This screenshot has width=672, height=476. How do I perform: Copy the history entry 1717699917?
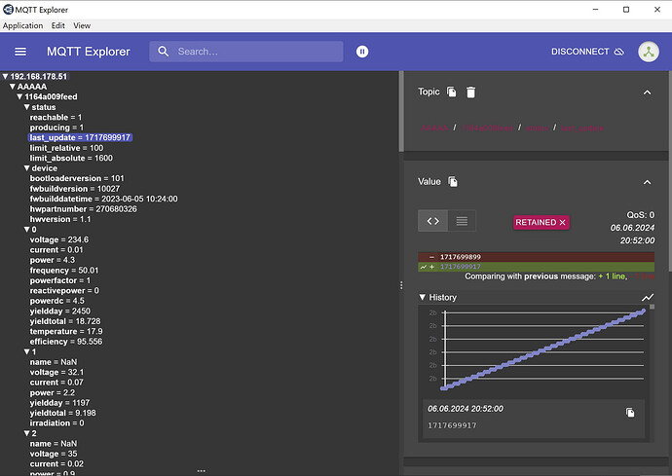[x=630, y=412]
